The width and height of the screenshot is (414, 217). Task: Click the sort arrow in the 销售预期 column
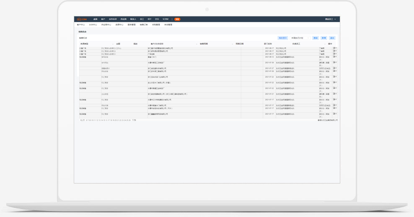(233, 44)
